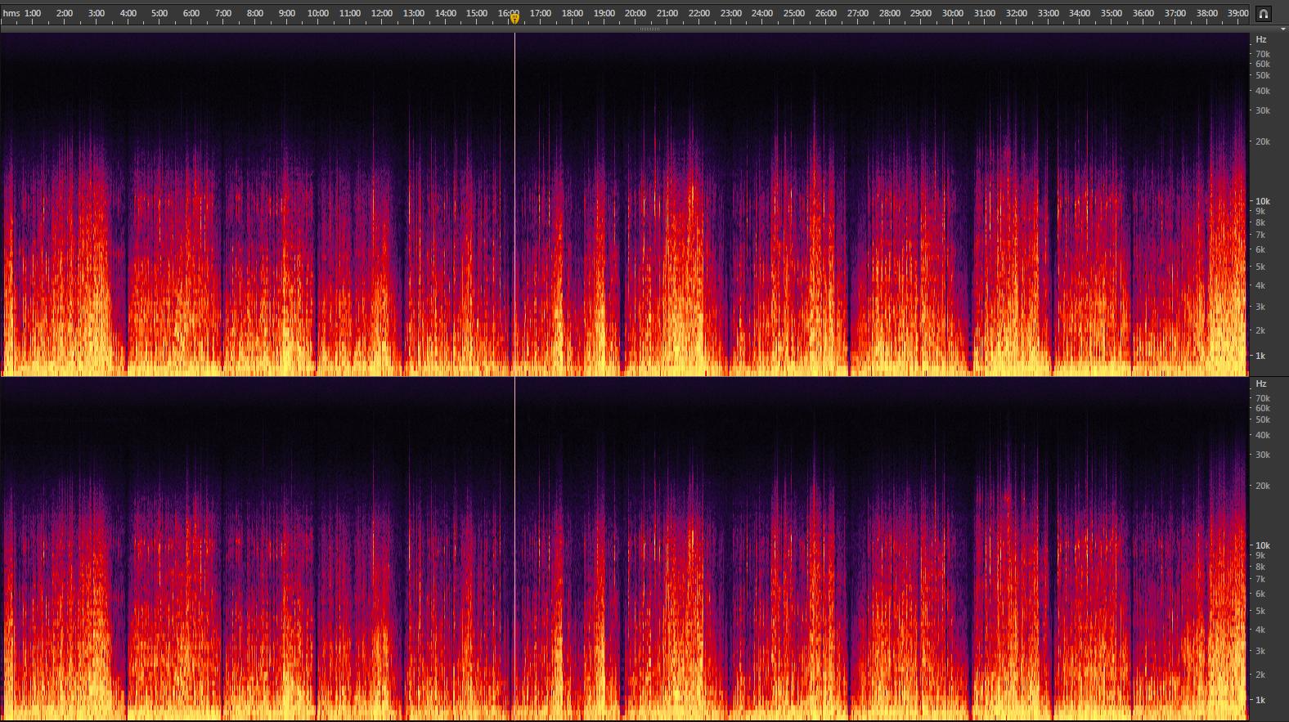1289x722 pixels.
Task: Click the hms time format label
Action: pyautogui.click(x=11, y=13)
